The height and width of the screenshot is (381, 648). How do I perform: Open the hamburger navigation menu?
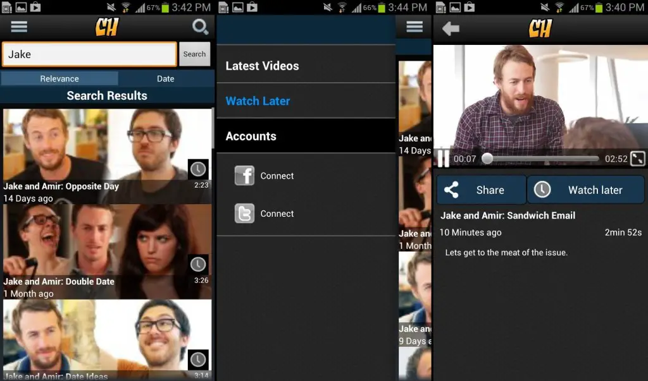pyautogui.click(x=18, y=27)
